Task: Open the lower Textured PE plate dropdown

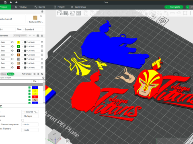Action: [30, 112]
